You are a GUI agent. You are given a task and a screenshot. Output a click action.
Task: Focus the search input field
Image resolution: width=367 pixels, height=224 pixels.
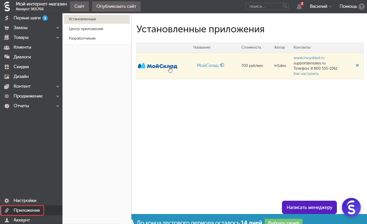(264, 7)
